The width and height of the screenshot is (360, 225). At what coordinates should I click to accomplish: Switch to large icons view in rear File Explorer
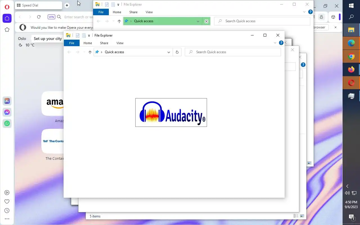(x=309, y=163)
